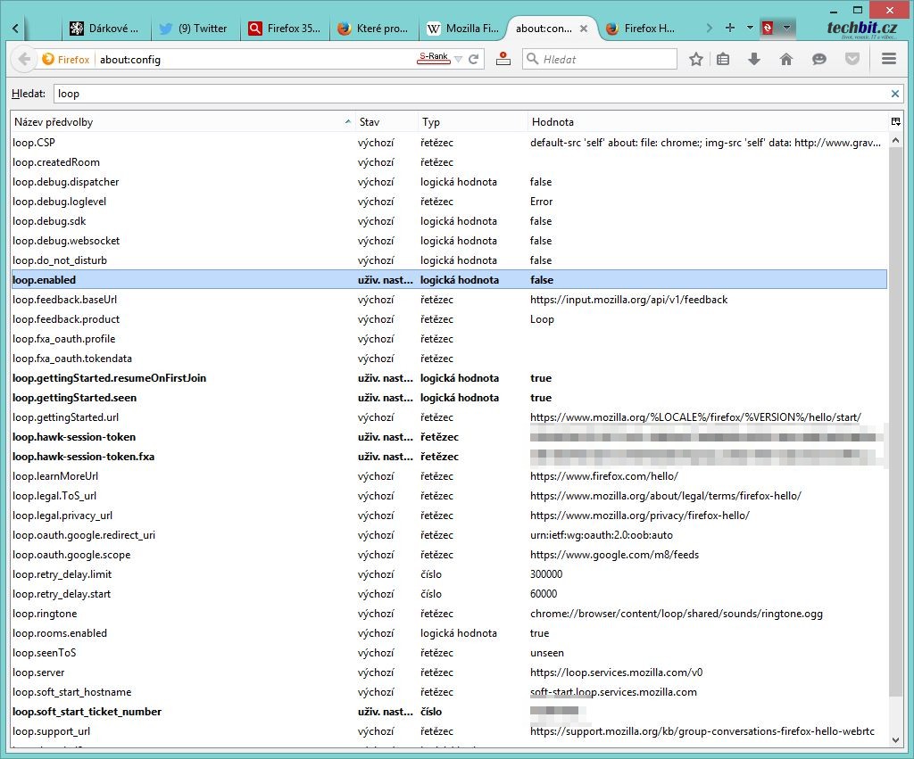Click the bookmark star icon
Viewport: 914px width, 759px height.
coord(696,59)
